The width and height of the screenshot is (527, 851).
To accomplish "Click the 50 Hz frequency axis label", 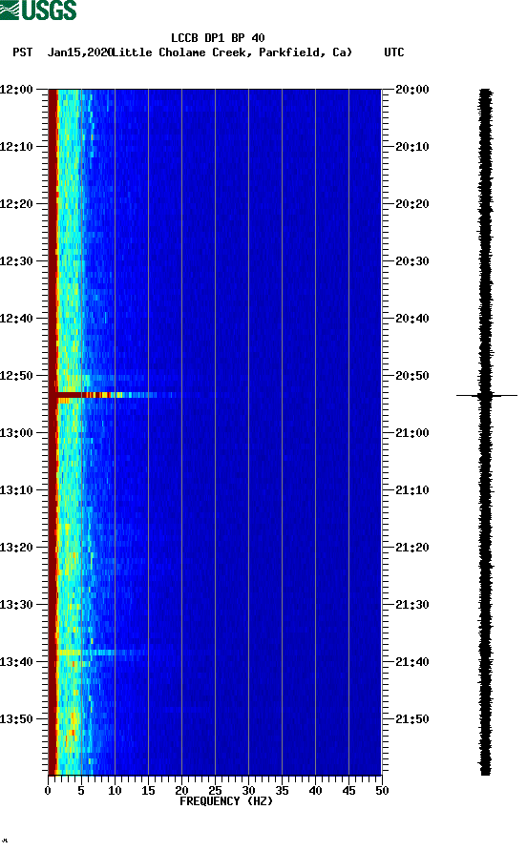I will pyautogui.click(x=383, y=791).
